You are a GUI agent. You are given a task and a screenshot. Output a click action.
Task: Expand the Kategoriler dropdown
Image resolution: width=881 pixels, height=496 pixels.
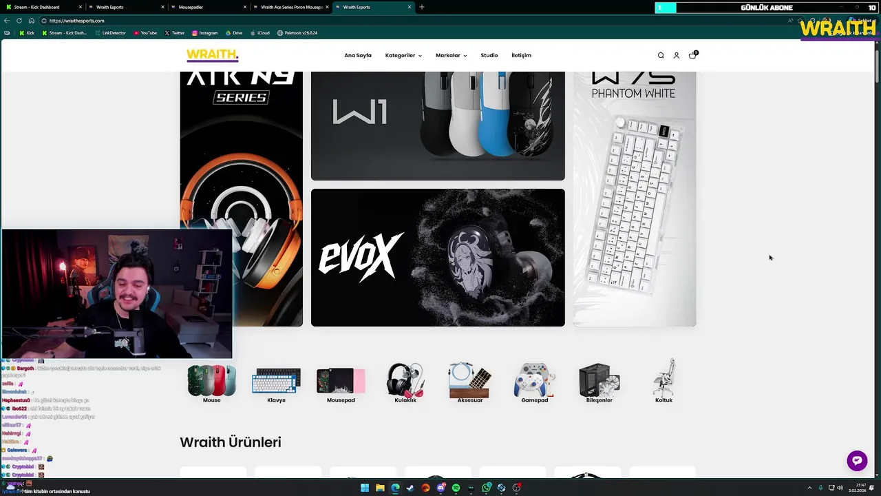click(x=403, y=55)
